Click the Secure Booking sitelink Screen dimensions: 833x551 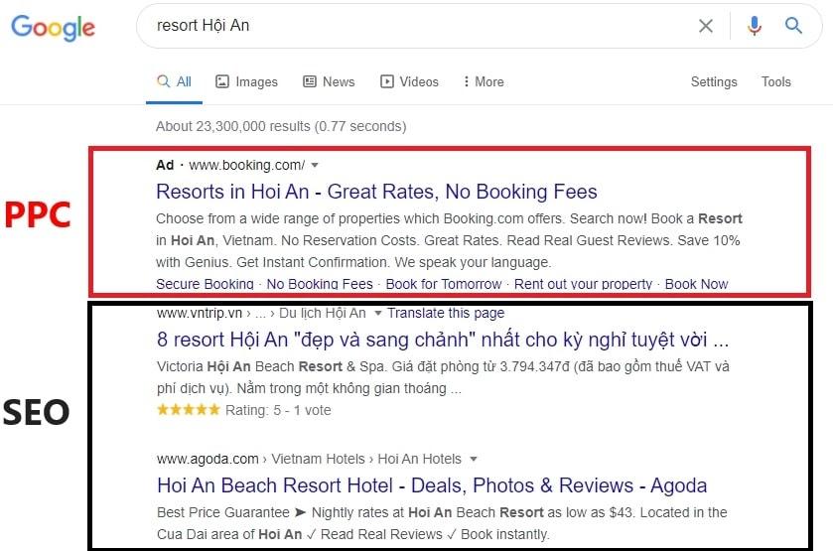click(x=206, y=284)
